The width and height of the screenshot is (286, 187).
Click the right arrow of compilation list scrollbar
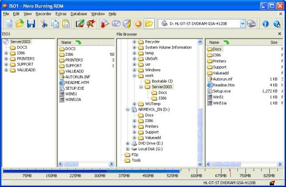coord(111,164)
